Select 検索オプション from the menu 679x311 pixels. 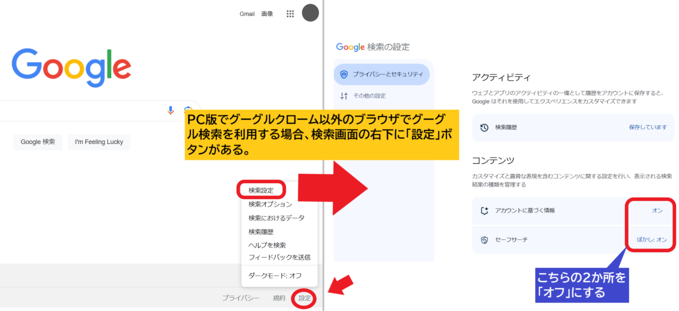click(270, 204)
